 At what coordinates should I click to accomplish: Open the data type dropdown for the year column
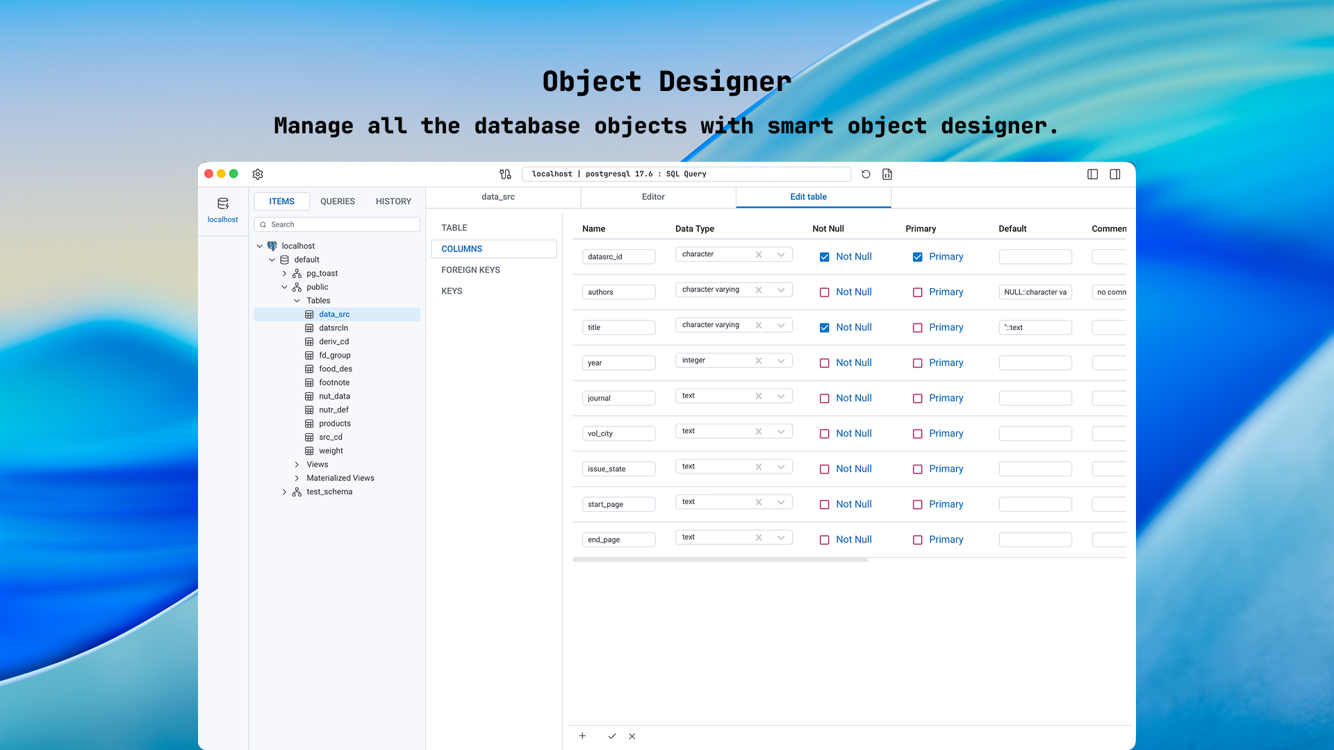tap(781, 360)
